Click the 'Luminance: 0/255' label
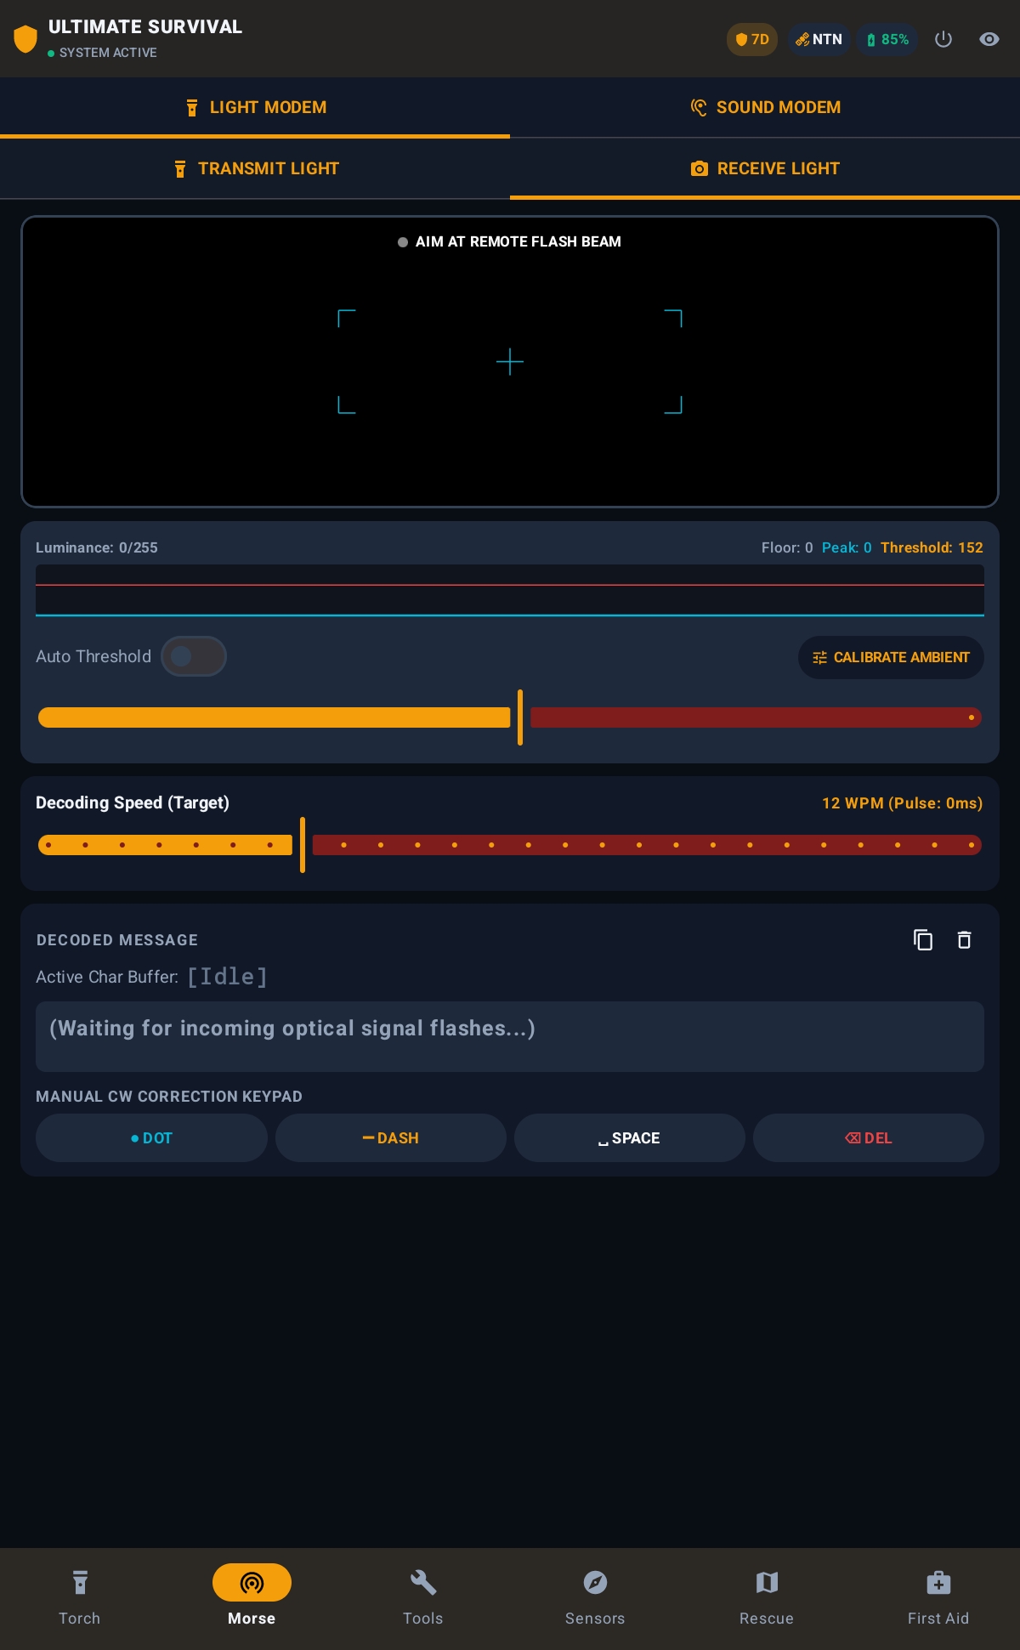 coord(97,547)
